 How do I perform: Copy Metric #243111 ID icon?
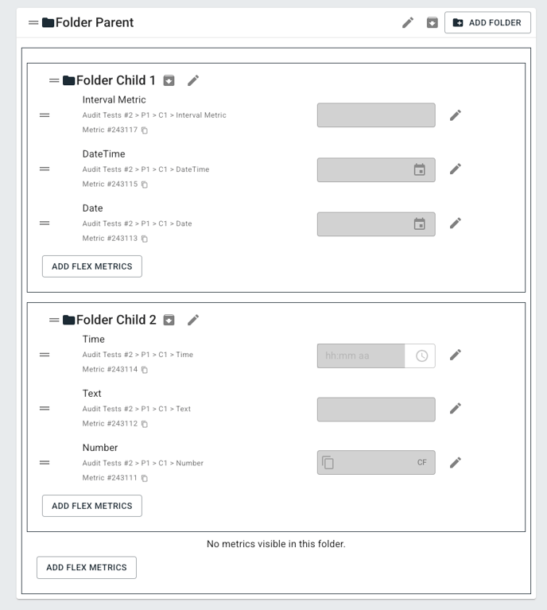145,478
